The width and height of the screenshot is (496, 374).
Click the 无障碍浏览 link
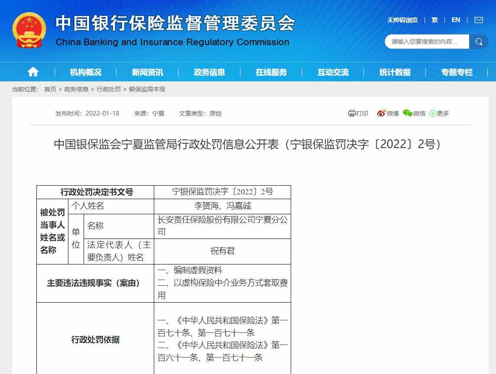tap(403, 20)
